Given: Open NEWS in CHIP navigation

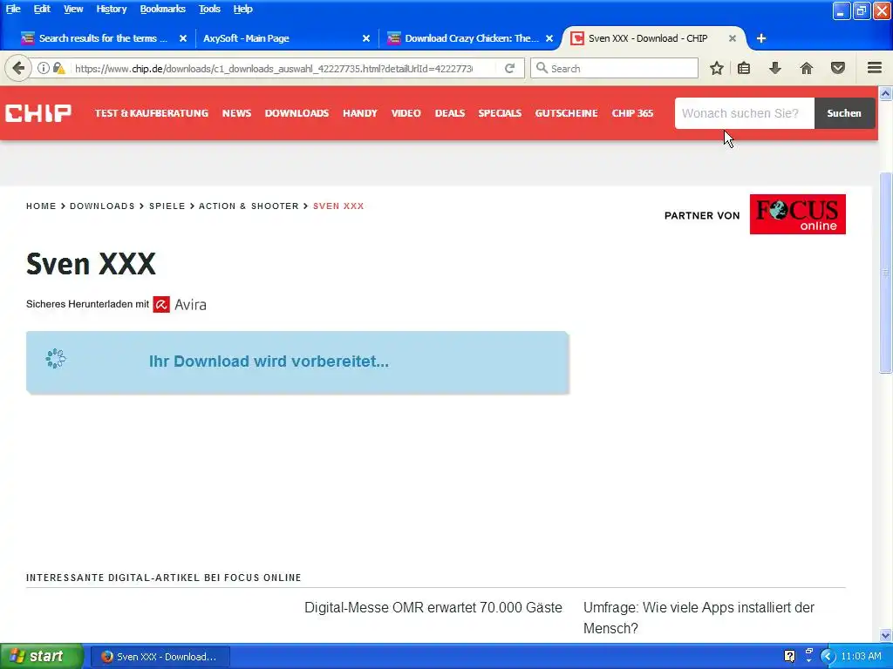Looking at the screenshot, I should click(236, 113).
